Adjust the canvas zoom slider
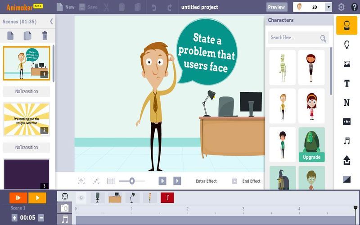Image resolution: width=360 pixels, height=225 pixels. coord(132,181)
